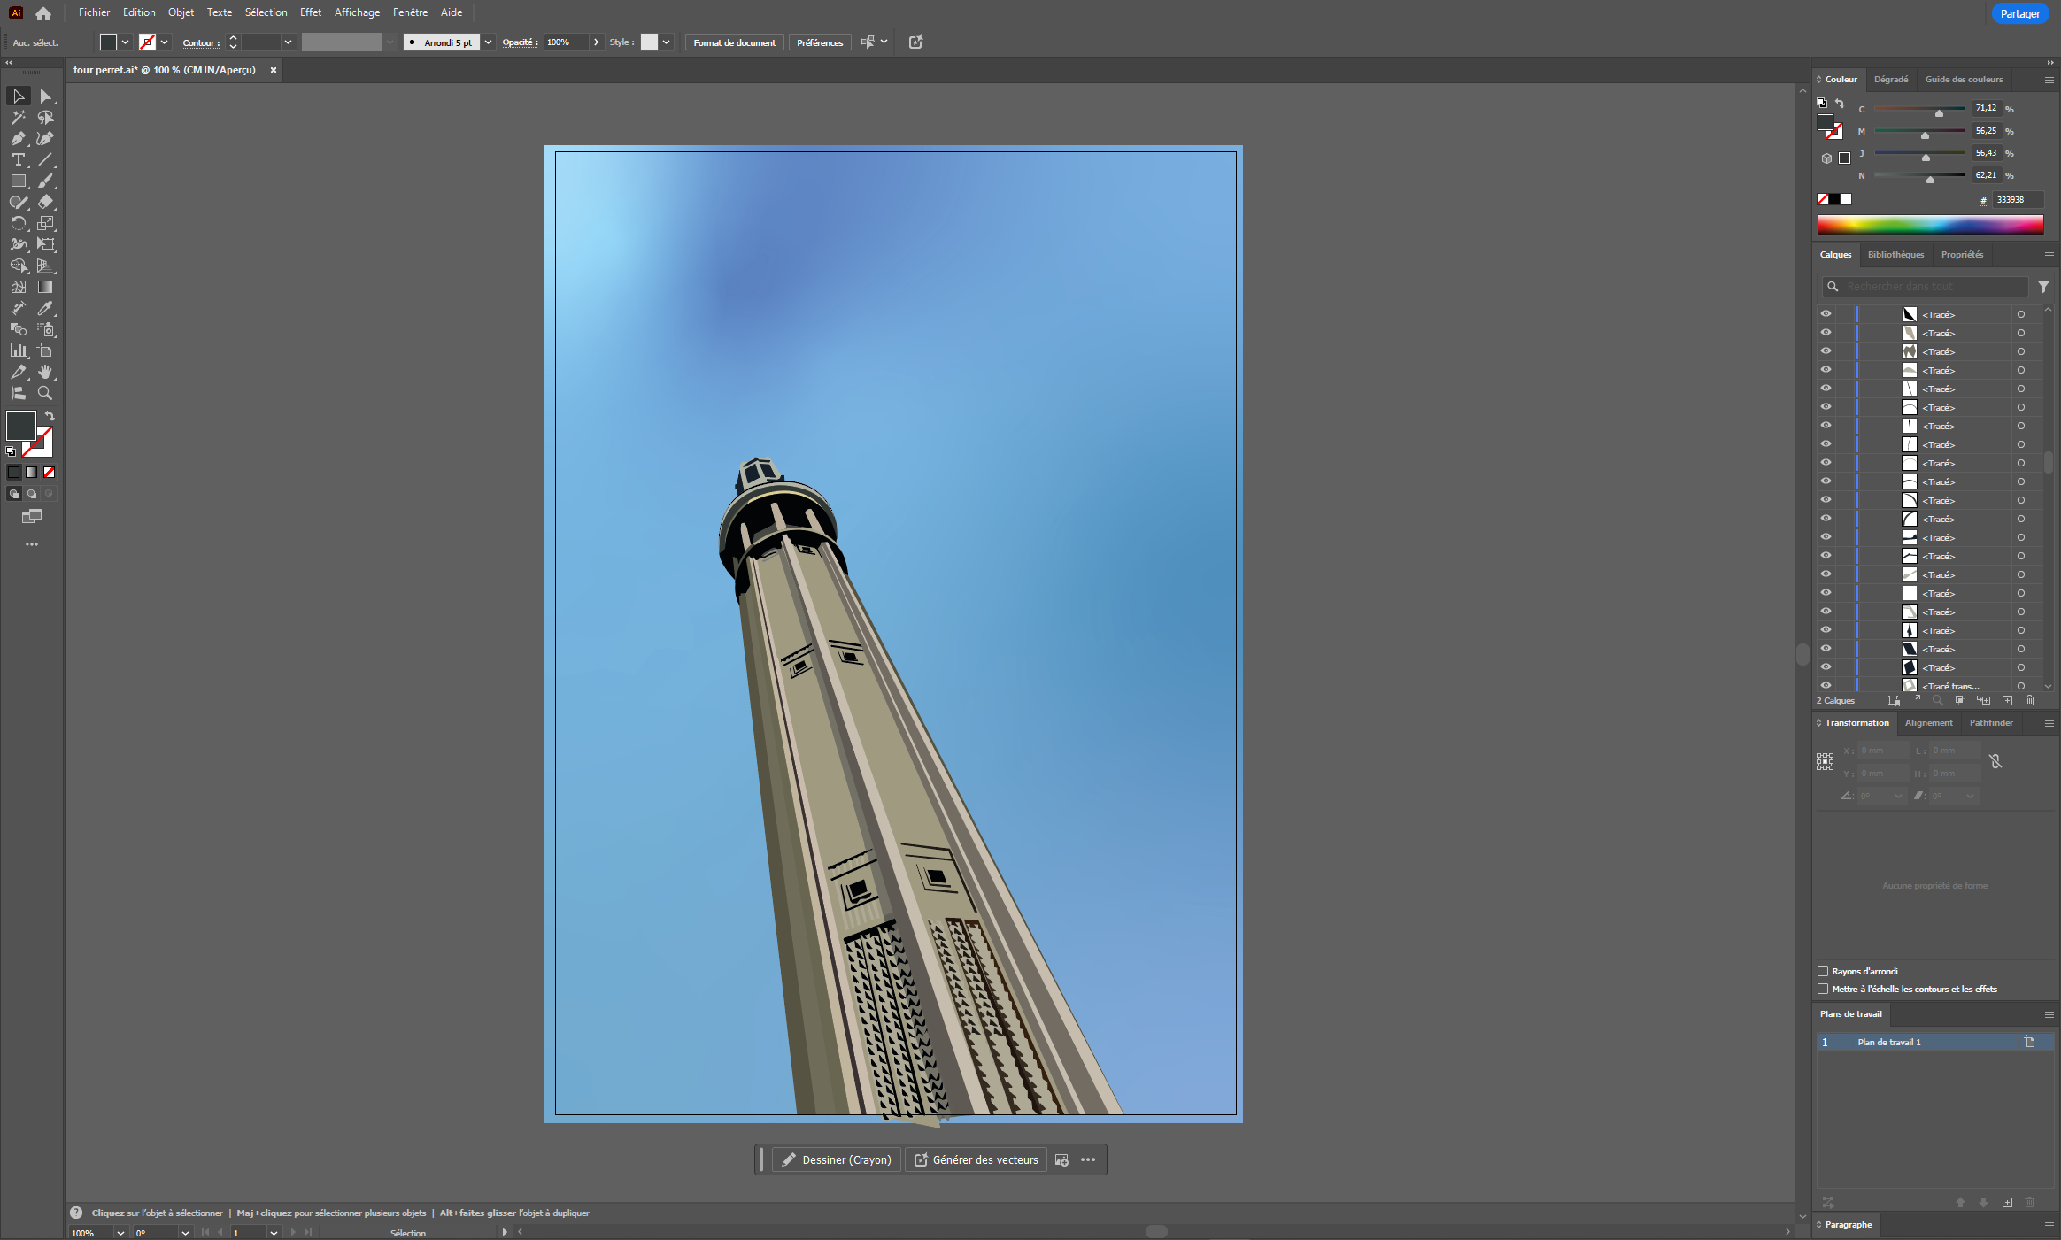
Task: Enable Rayons d'arrondi checkbox
Action: 1823,971
